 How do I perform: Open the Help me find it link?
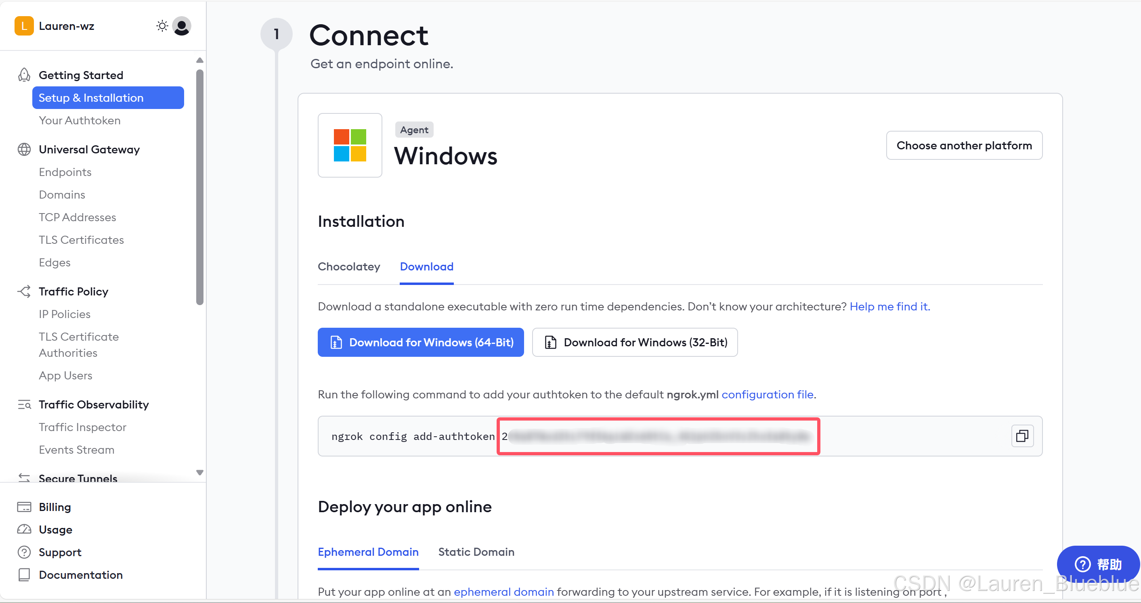[x=889, y=306]
